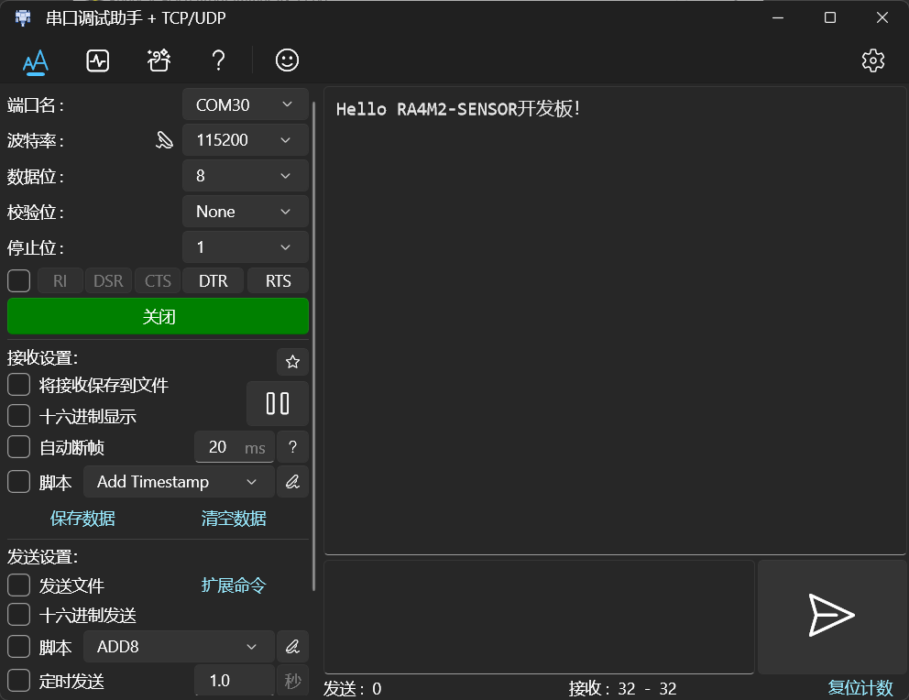Click the green 关闭 port button
This screenshot has height=700, width=909.
click(x=158, y=316)
